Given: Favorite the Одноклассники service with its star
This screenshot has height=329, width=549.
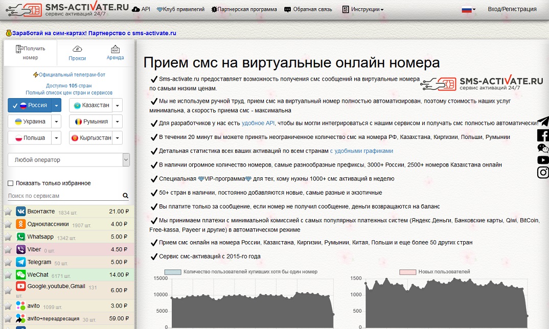Looking at the screenshot, I should pyautogui.click(x=8, y=224).
